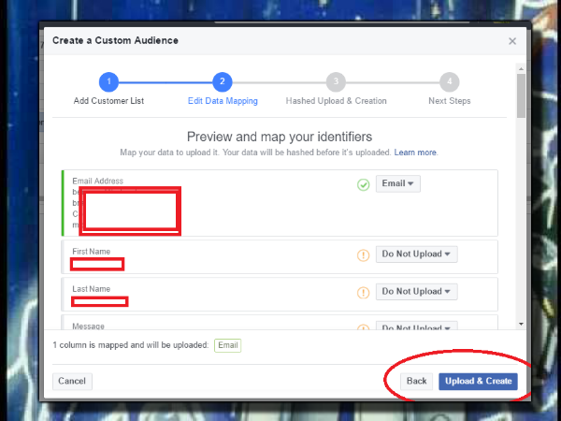Screen dimensions: 561x421
Task: Click the Upload & Create button
Action: 479,381
